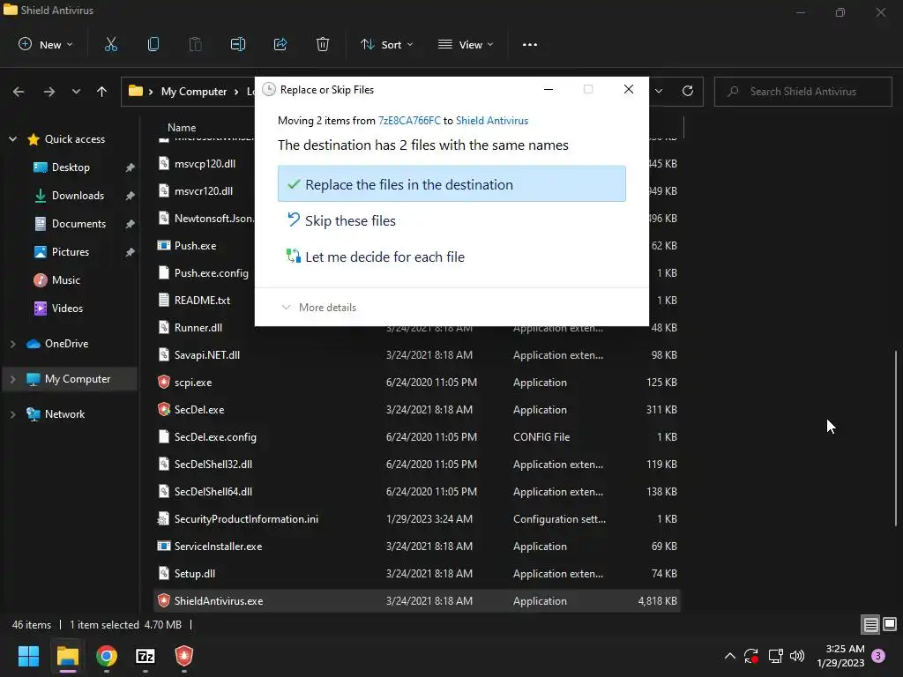Click the Shield Antivirus destination link
The height and width of the screenshot is (677, 903).
[492, 121]
